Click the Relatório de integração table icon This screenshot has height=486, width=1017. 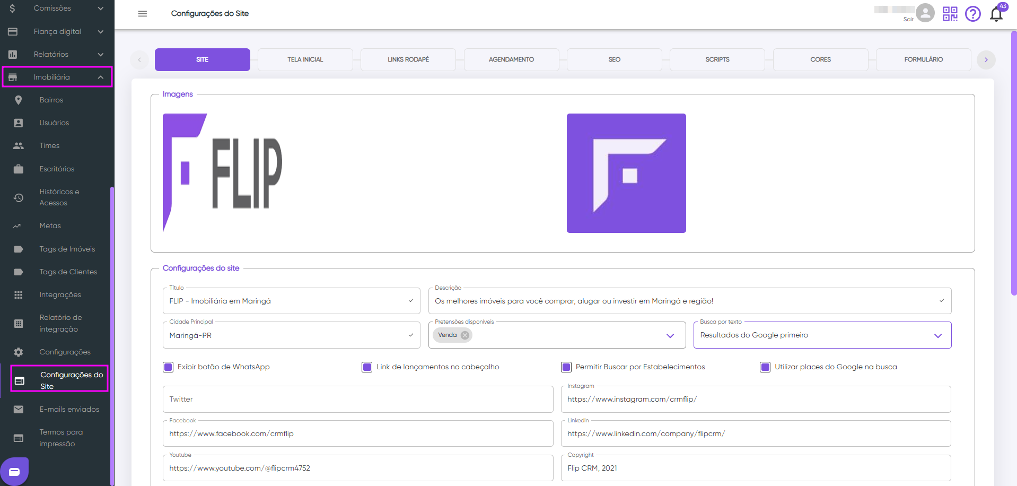point(19,324)
